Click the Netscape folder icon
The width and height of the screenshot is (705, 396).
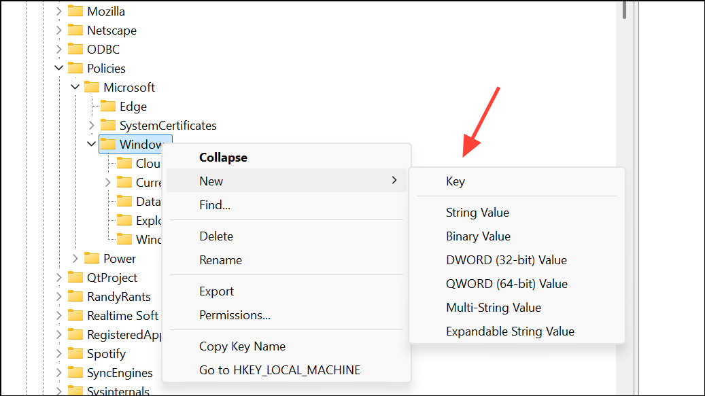click(75, 30)
